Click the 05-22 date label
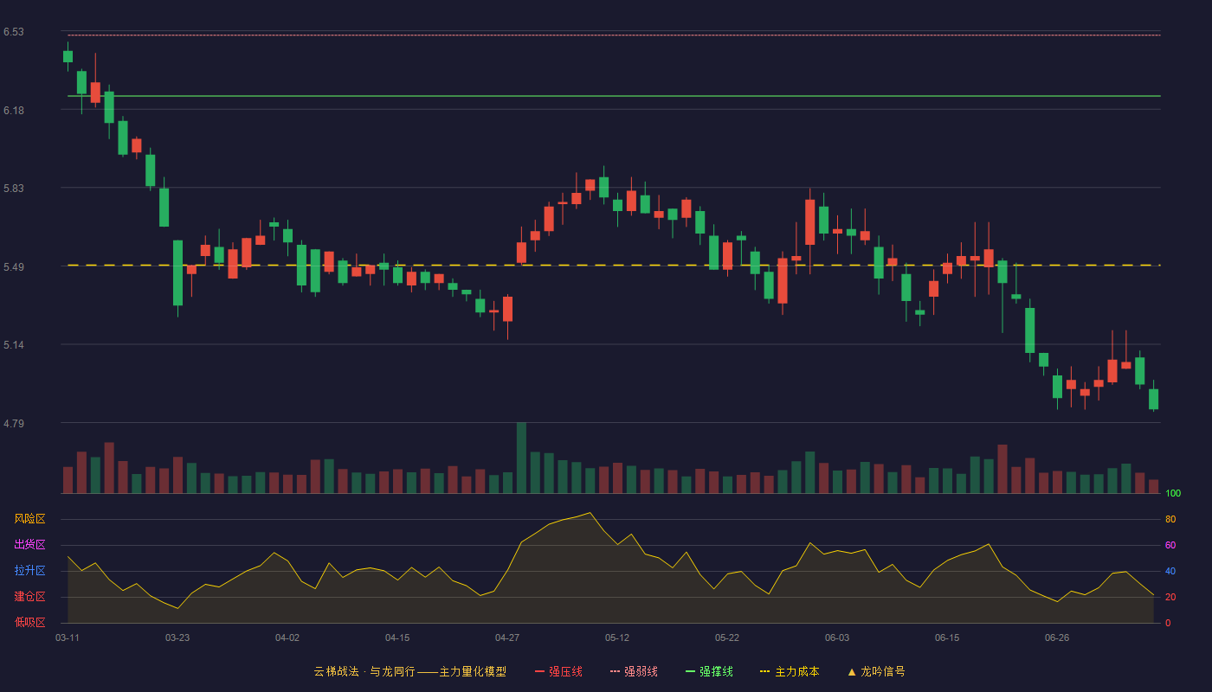Viewport: 1212px width, 692px height. [727, 638]
